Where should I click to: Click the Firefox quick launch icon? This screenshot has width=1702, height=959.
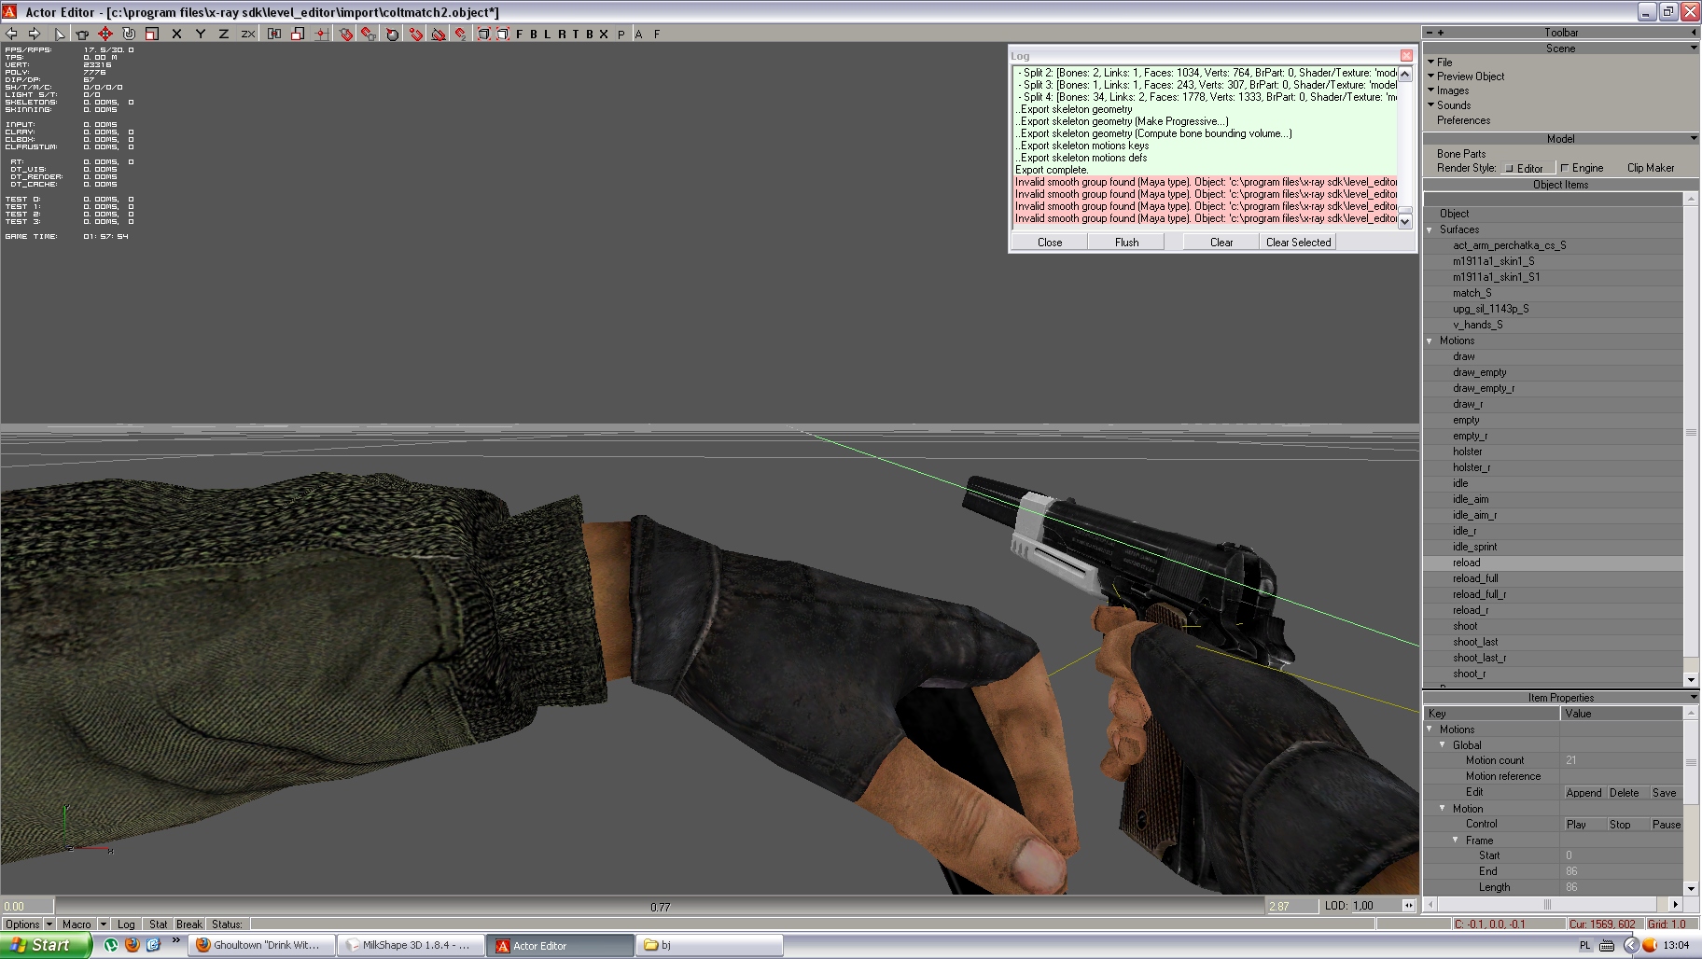click(132, 944)
